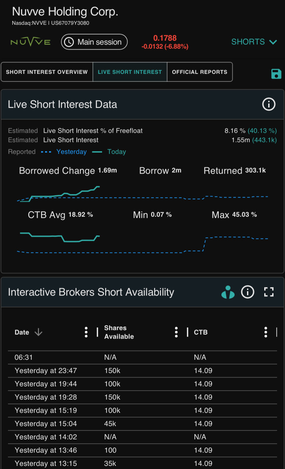Open Date column three-dot menu
This screenshot has width=285, height=469.
tap(86, 332)
